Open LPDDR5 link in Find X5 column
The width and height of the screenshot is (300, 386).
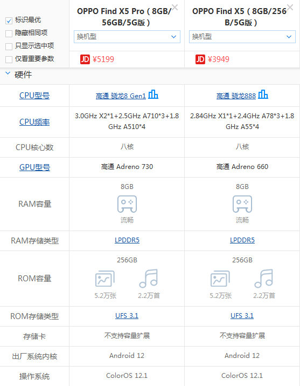242,240
